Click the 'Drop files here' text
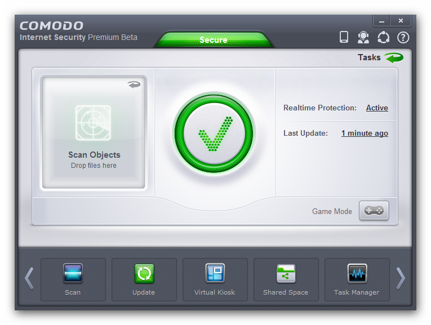This screenshot has width=431, height=325. (94, 166)
